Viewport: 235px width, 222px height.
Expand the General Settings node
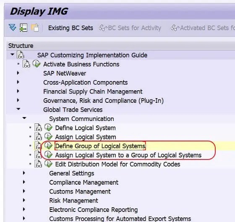(x=24, y=173)
